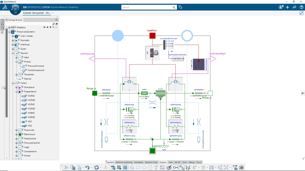This screenshot has height=171, width=305.
Task: Collapse the Sources node
Action: click(x=13, y=53)
